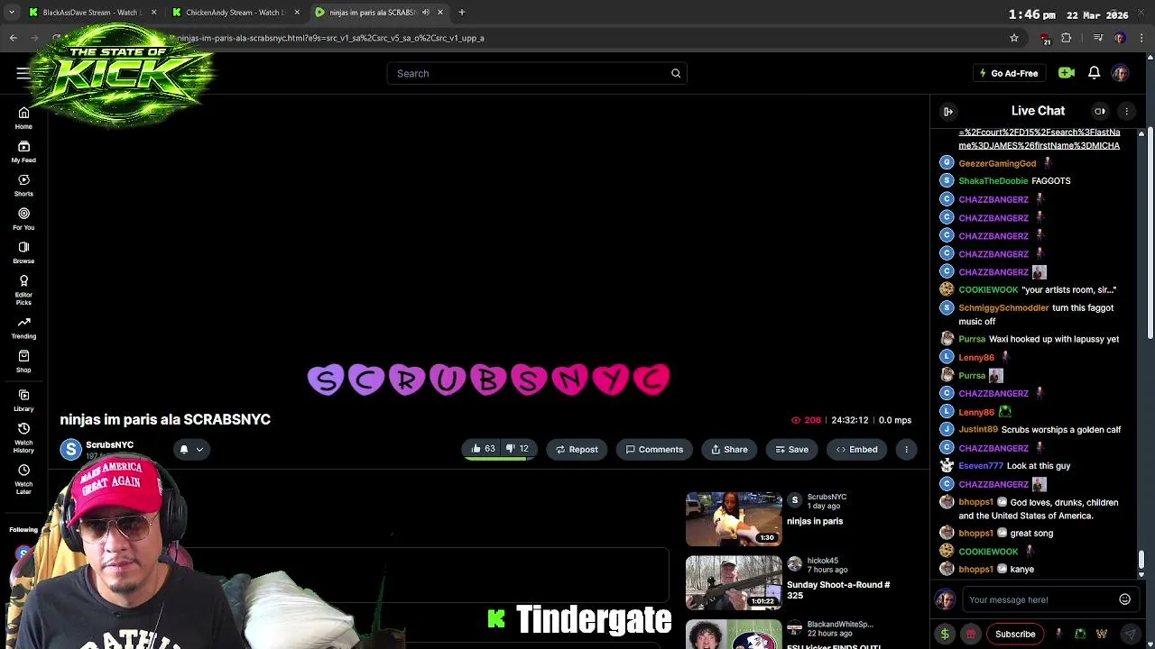Click the Live Chat scrollbar thumb

click(1141, 562)
